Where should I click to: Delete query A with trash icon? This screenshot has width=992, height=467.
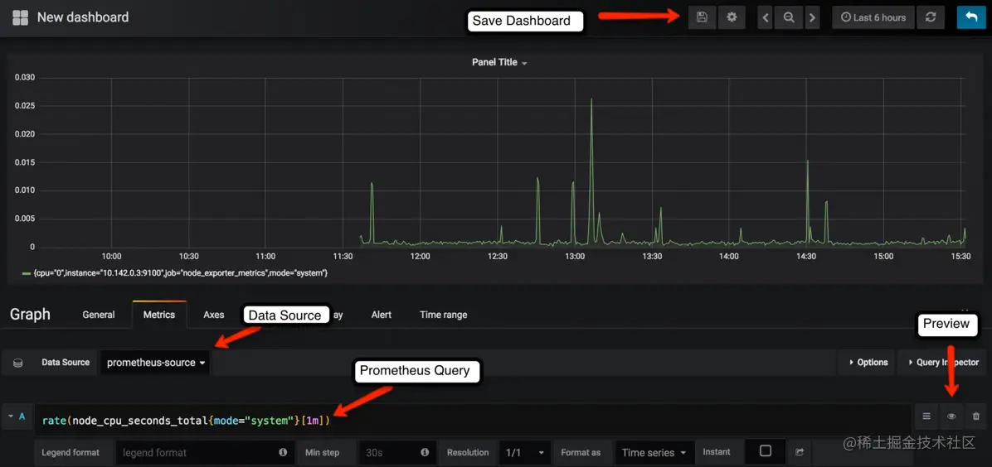[975, 416]
